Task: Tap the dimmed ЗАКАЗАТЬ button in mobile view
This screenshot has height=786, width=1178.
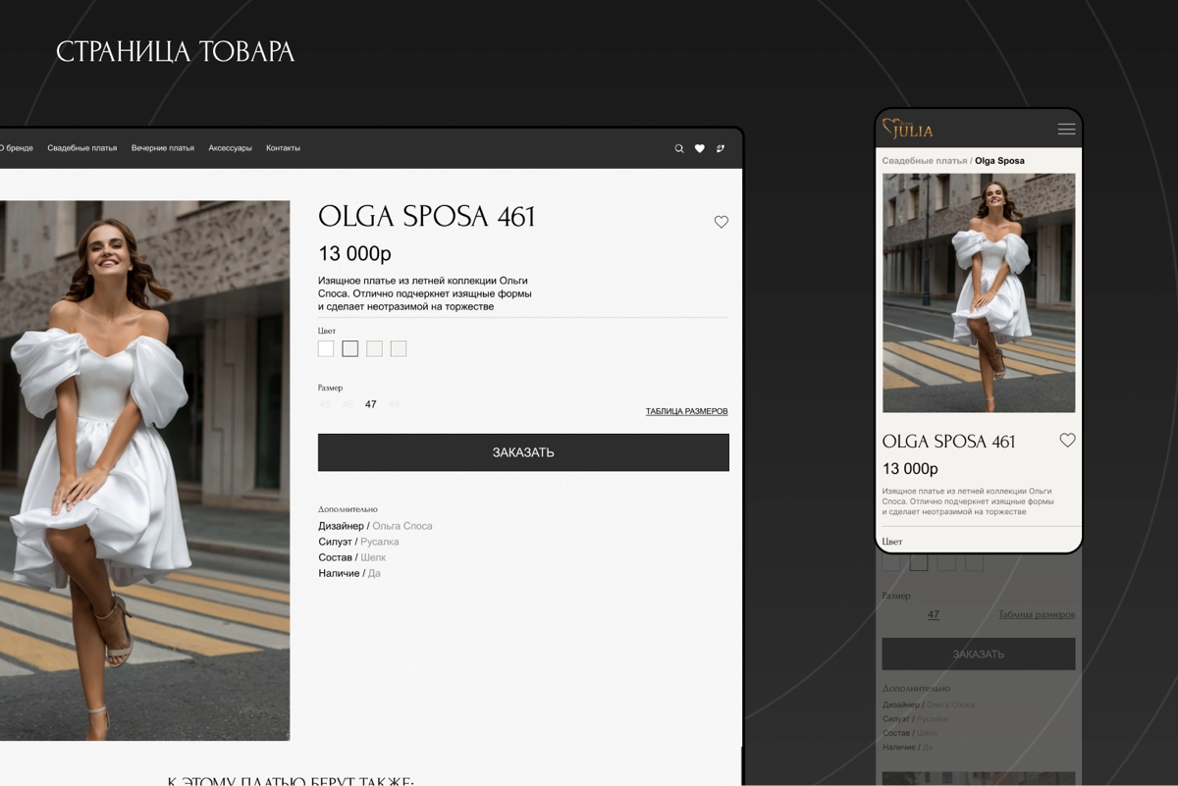Action: pos(979,654)
